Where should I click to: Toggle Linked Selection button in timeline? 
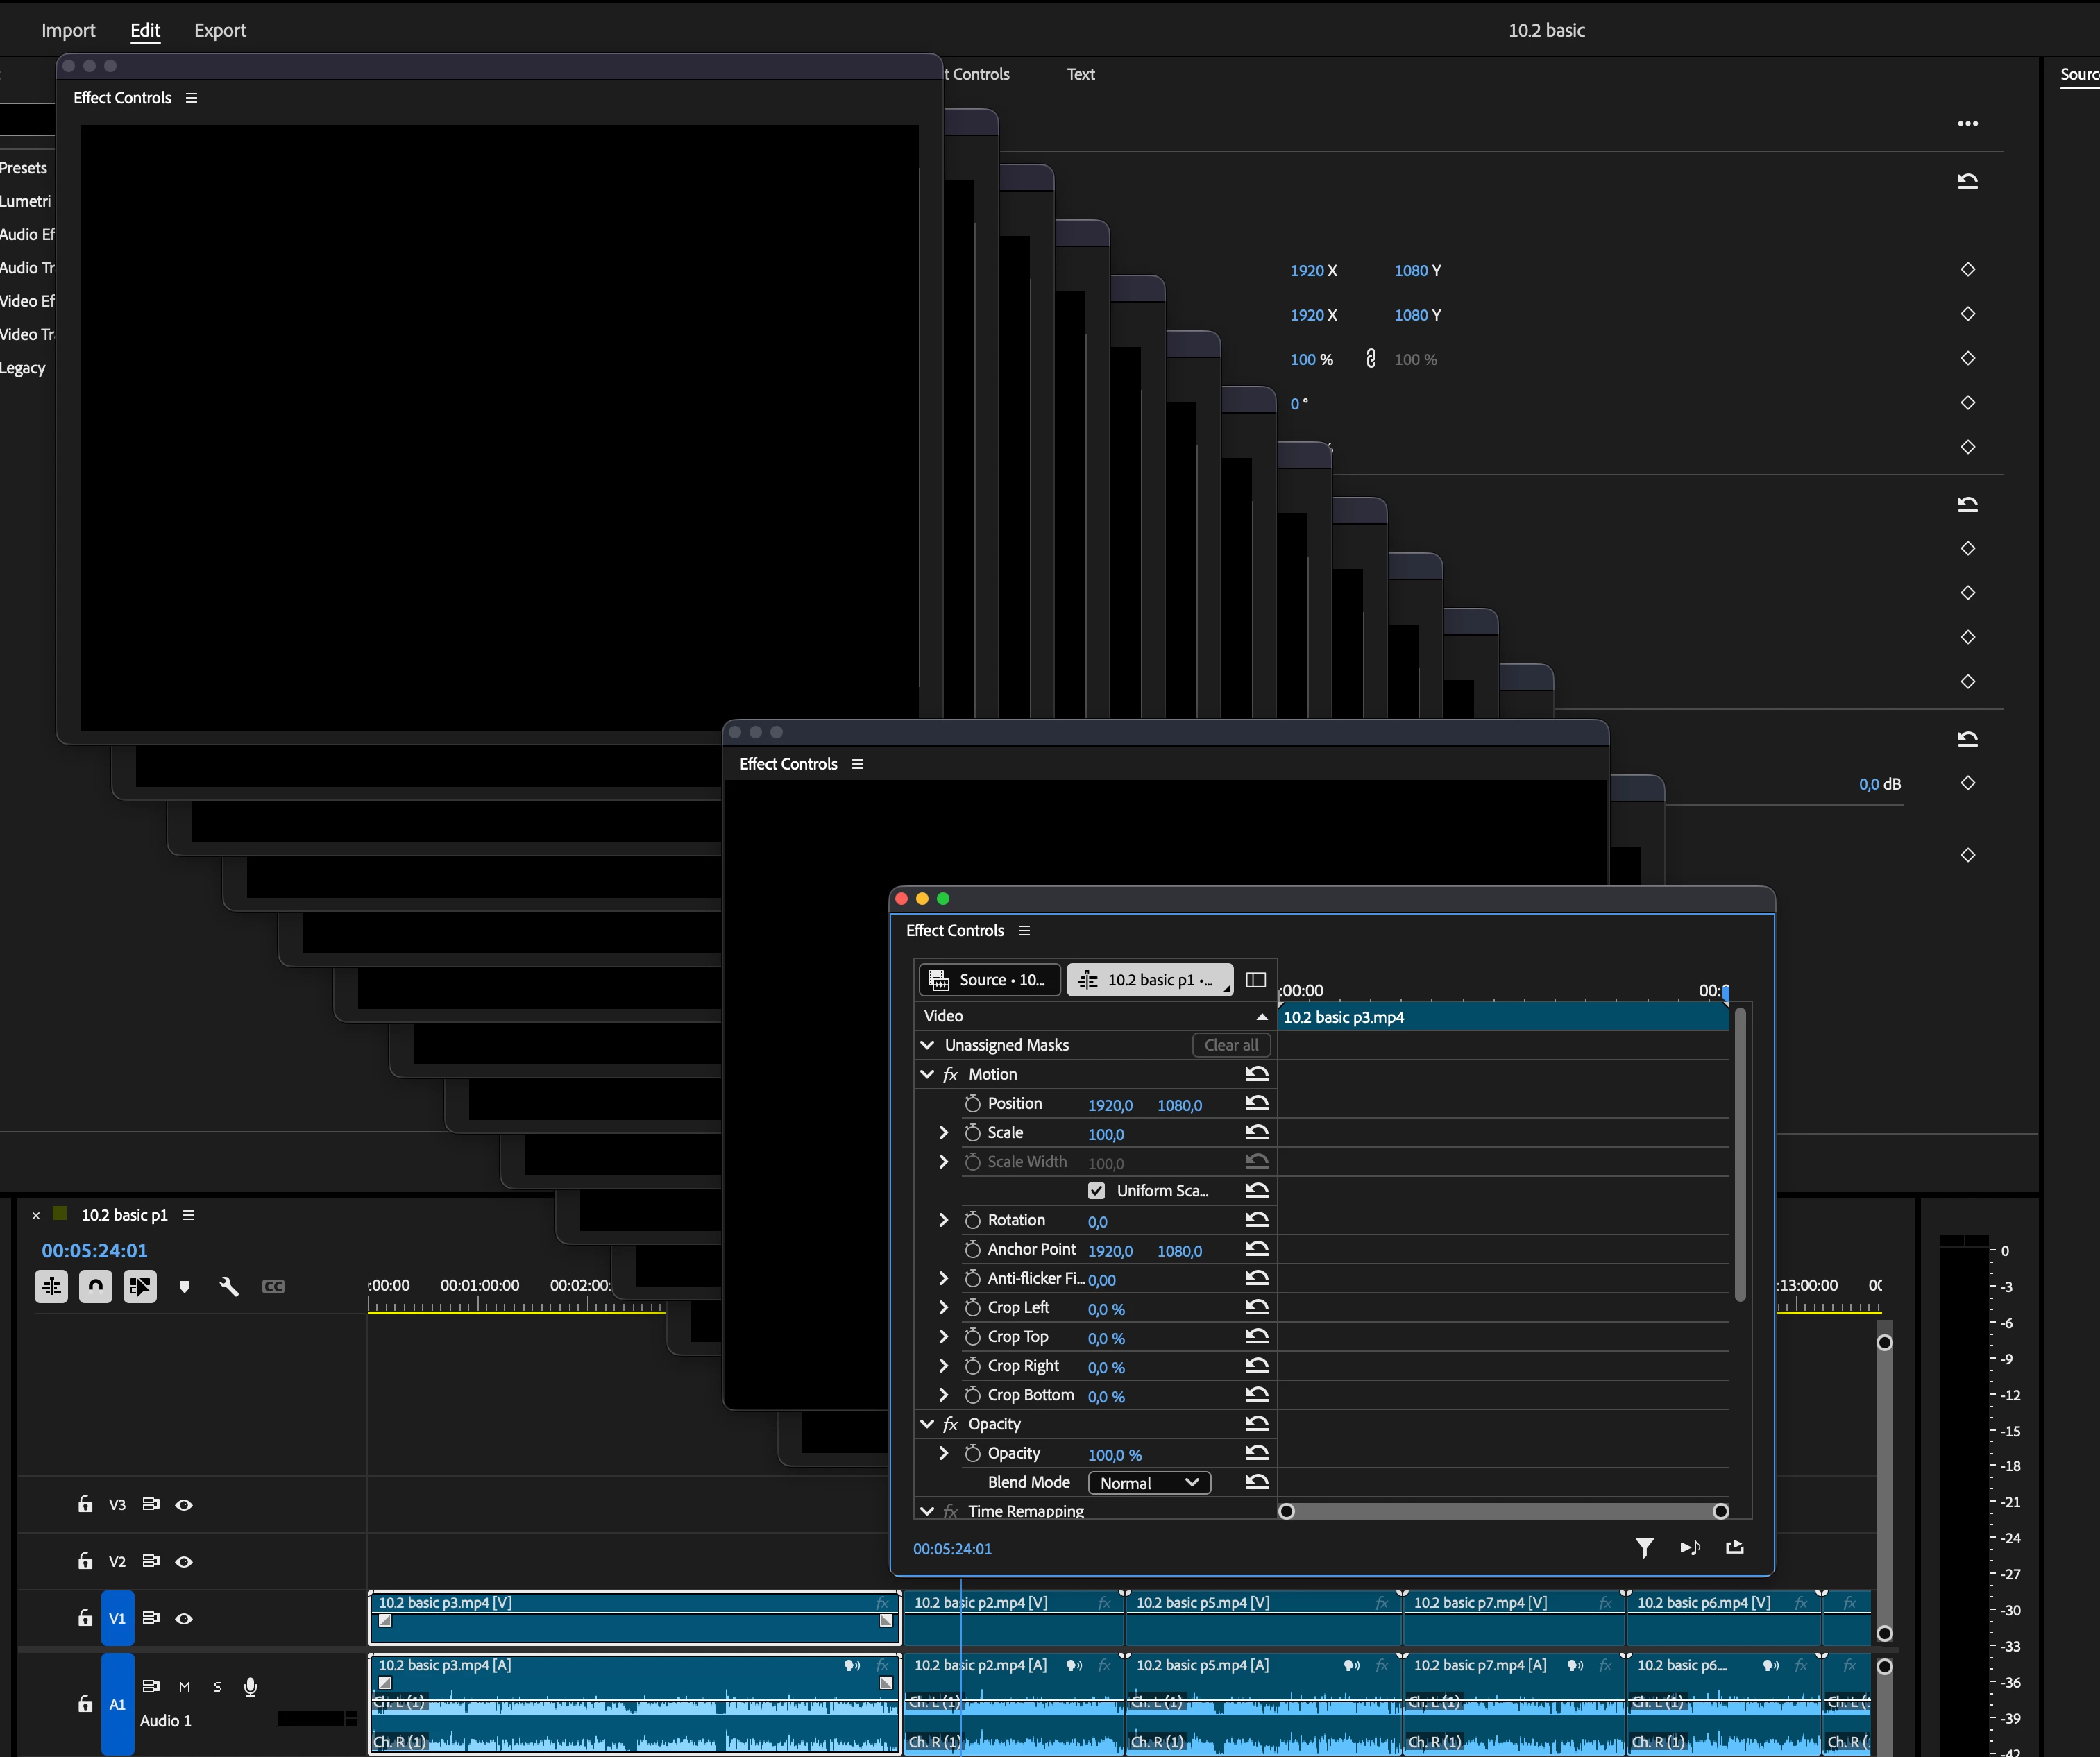pos(140,1286)
